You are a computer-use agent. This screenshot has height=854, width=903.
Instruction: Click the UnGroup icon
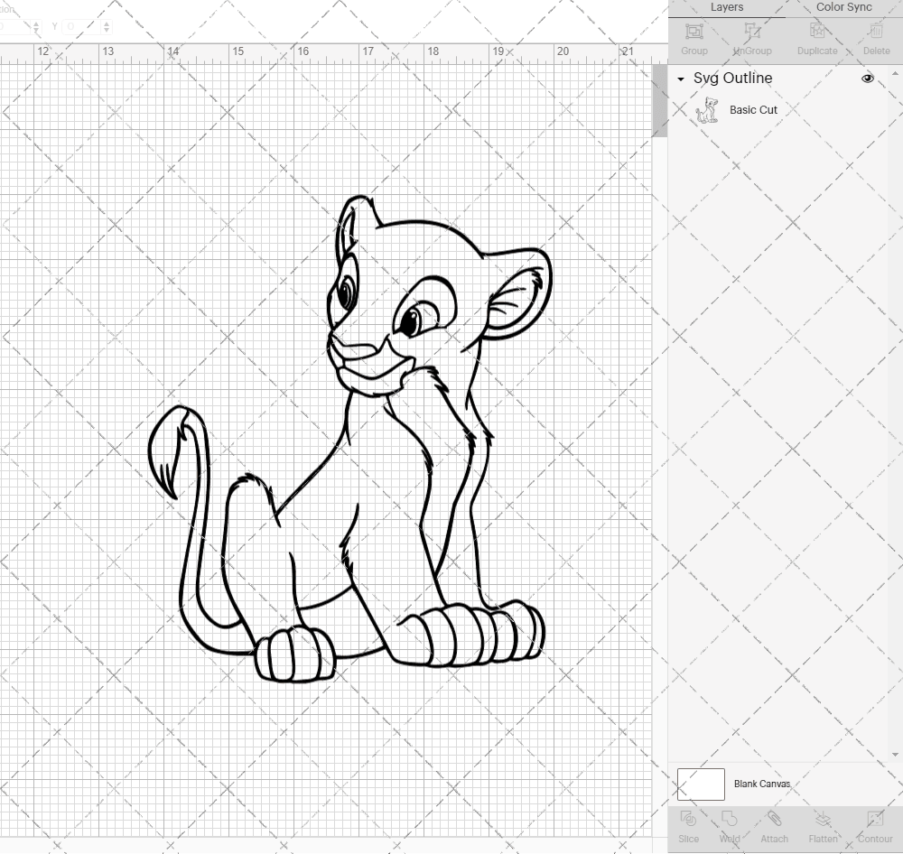click(x=752, y=38)
